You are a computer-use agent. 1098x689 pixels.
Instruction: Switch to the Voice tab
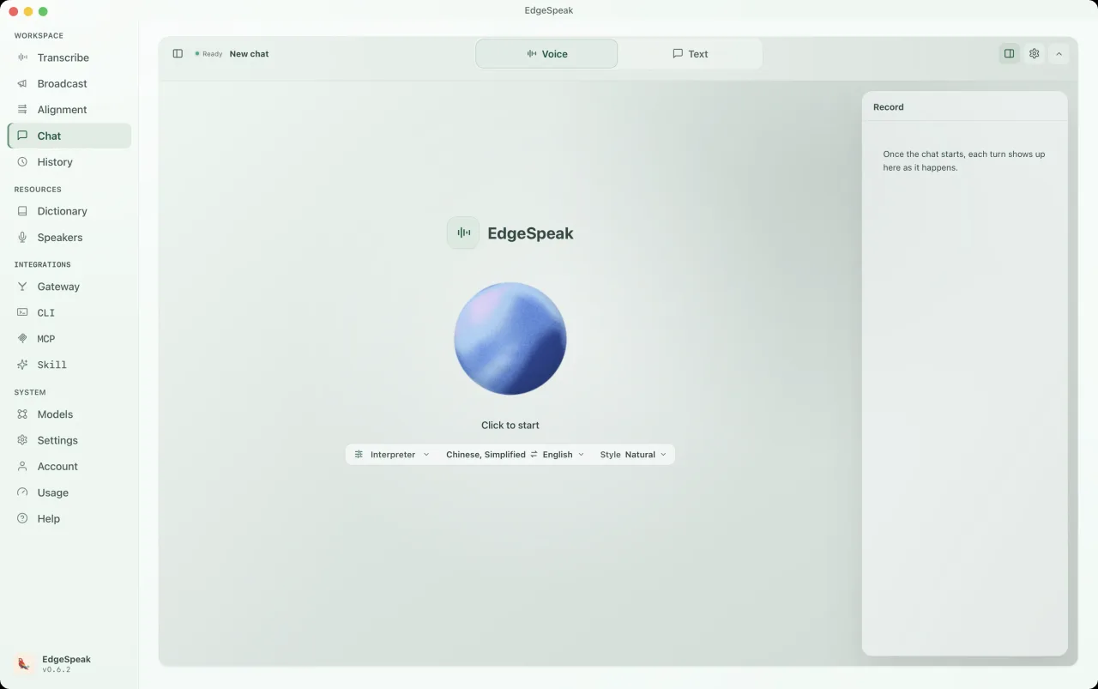click(546, 53)
